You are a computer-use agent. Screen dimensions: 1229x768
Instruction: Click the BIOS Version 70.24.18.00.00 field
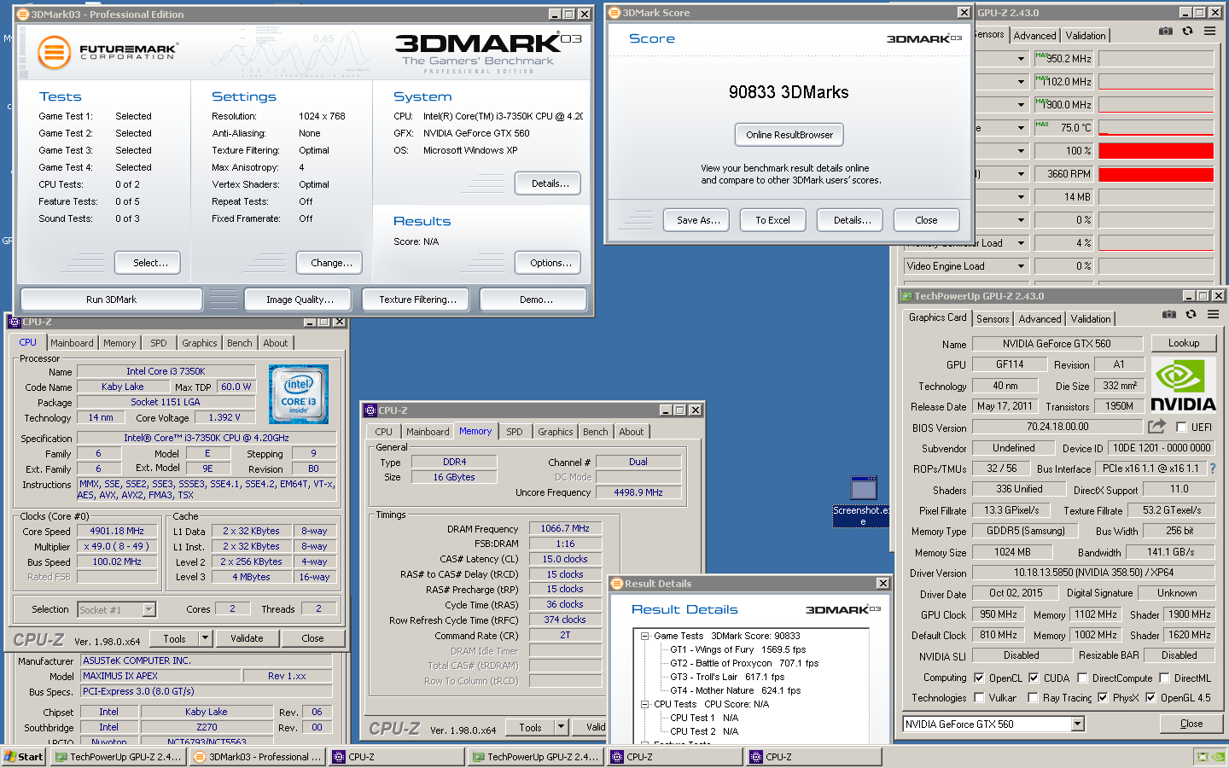tap(1057, 427)
